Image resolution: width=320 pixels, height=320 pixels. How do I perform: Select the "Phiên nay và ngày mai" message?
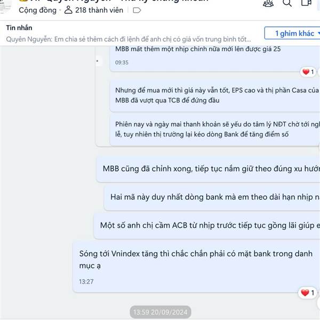click(215, 130)
